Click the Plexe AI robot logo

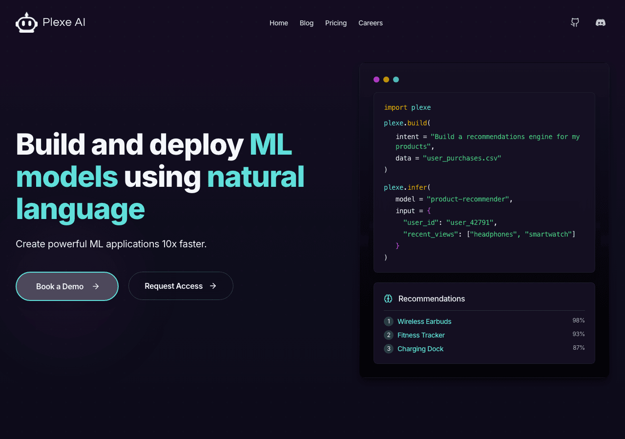click(x=26, y=22)
